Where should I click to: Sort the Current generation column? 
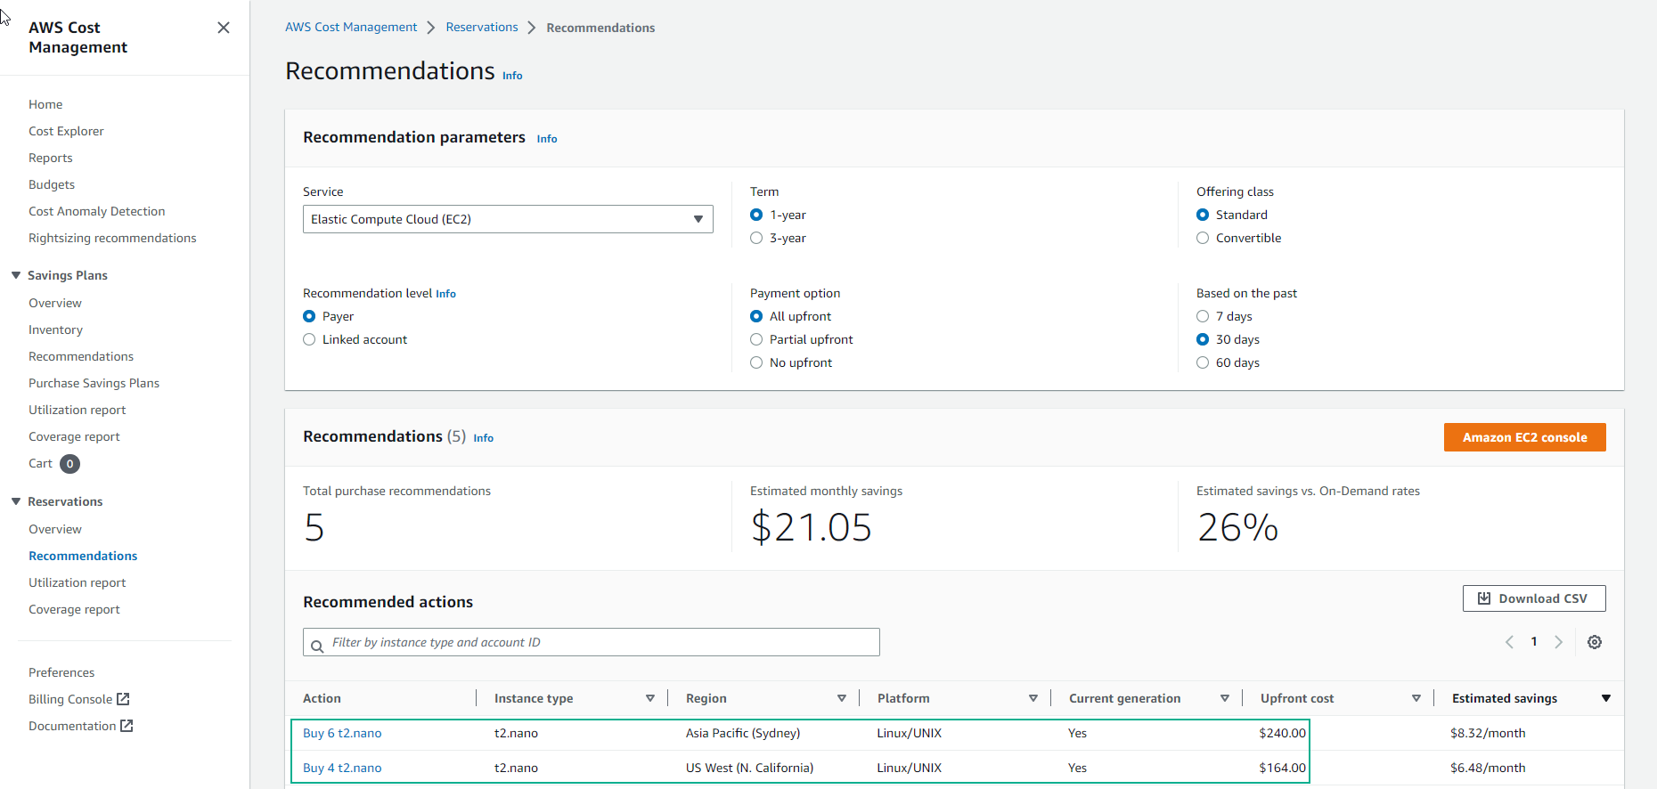click(x=1225, y=698)
